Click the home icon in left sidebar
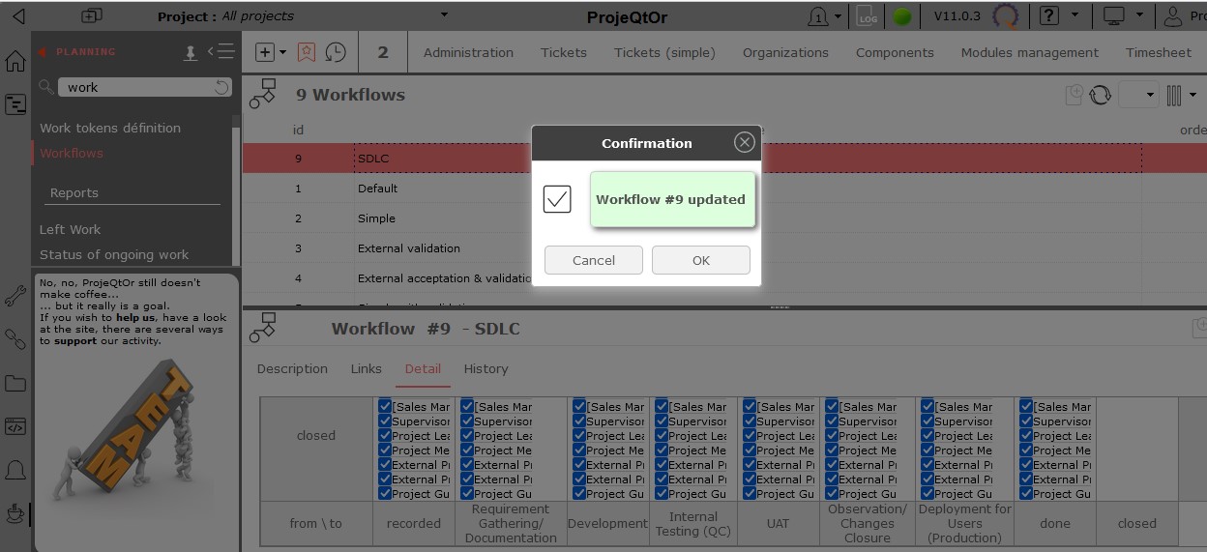Image resolution: width=1207 pixels, height=552 pixels. coord(15,62)
